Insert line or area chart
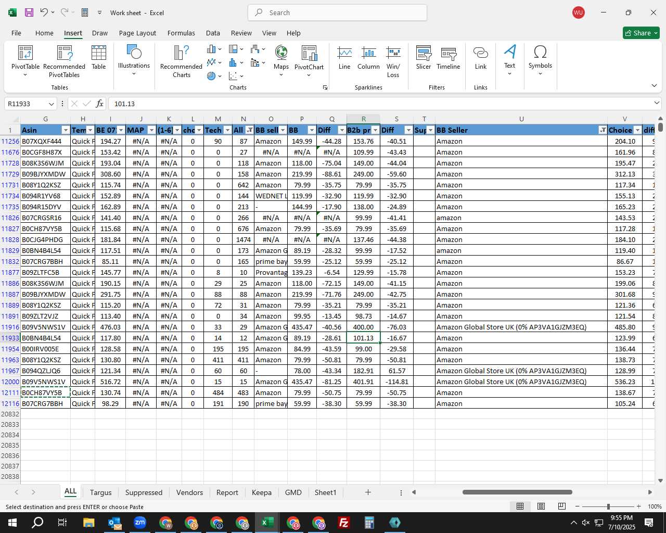 pyautogui.click(x=214, y=62)
